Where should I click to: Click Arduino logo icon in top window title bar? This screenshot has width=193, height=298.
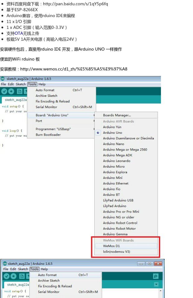point(3,79)
